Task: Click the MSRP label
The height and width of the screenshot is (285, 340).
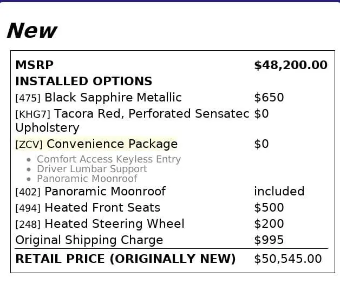Action: coord(34,65)
